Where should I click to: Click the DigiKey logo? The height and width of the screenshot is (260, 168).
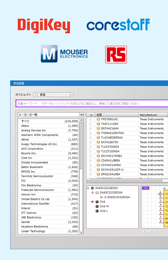point(44,26)
